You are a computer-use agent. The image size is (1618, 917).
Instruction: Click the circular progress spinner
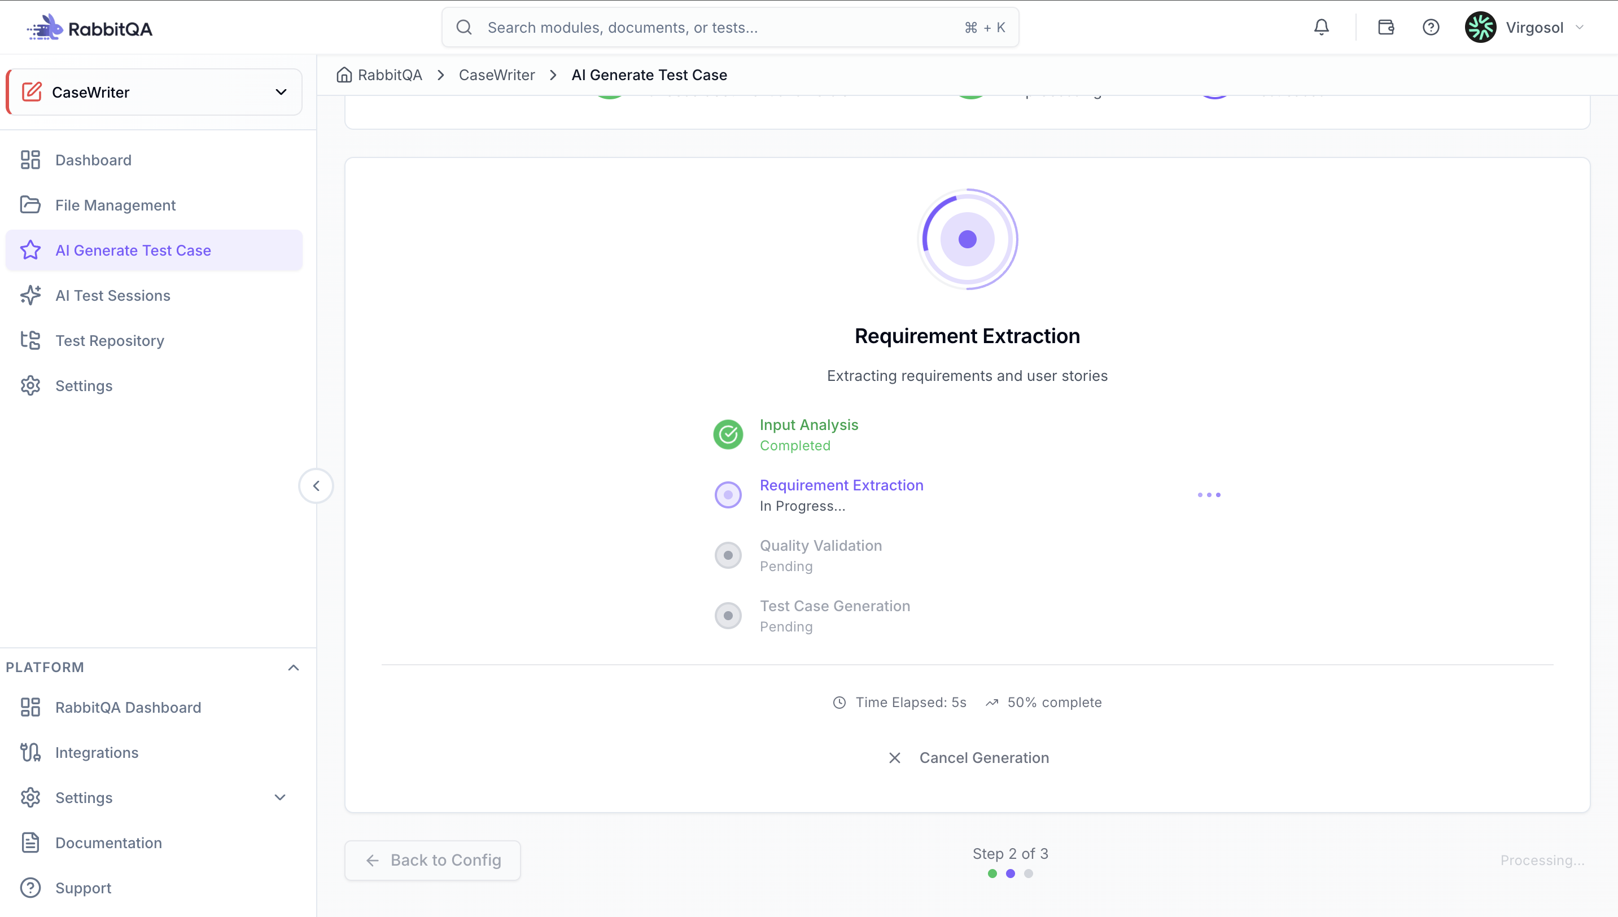point(968,239)
